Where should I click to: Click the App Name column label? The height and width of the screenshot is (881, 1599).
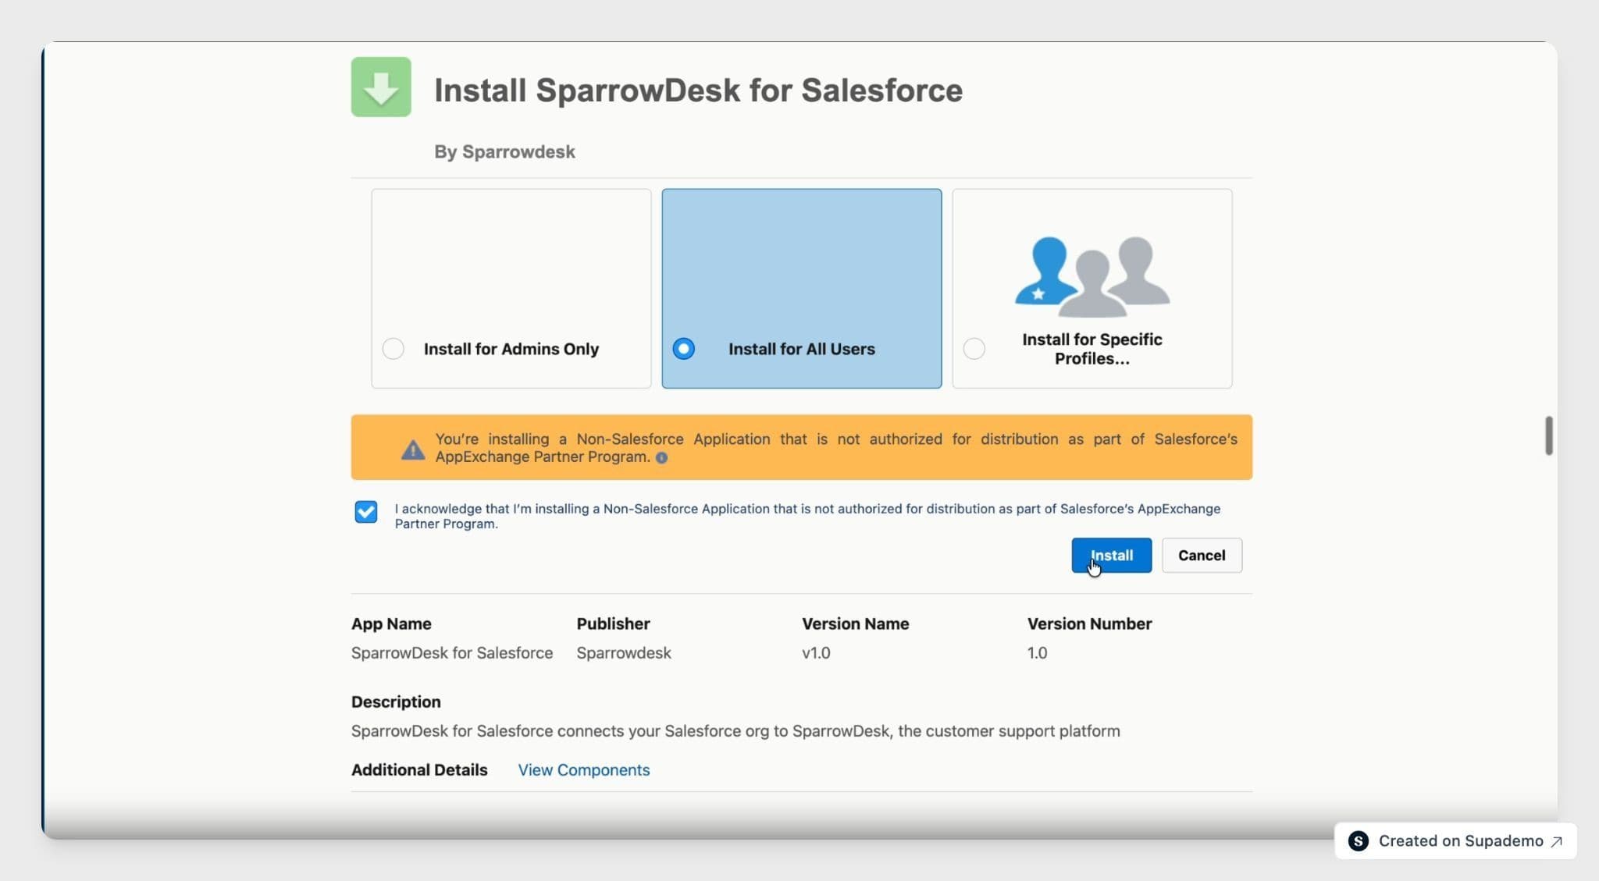coord(391,623)
